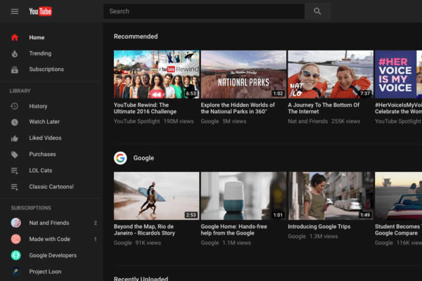Open title 'A Journey To The Bottom Of The Internet'
The height and width of the screenshot is (281, 422).
pos(324,108)
